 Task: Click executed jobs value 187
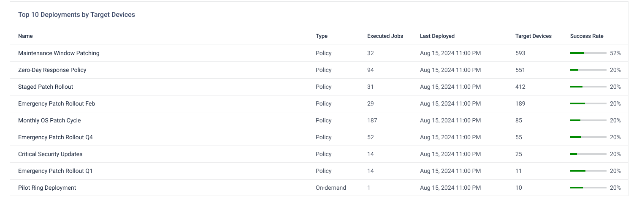(372, 121)
